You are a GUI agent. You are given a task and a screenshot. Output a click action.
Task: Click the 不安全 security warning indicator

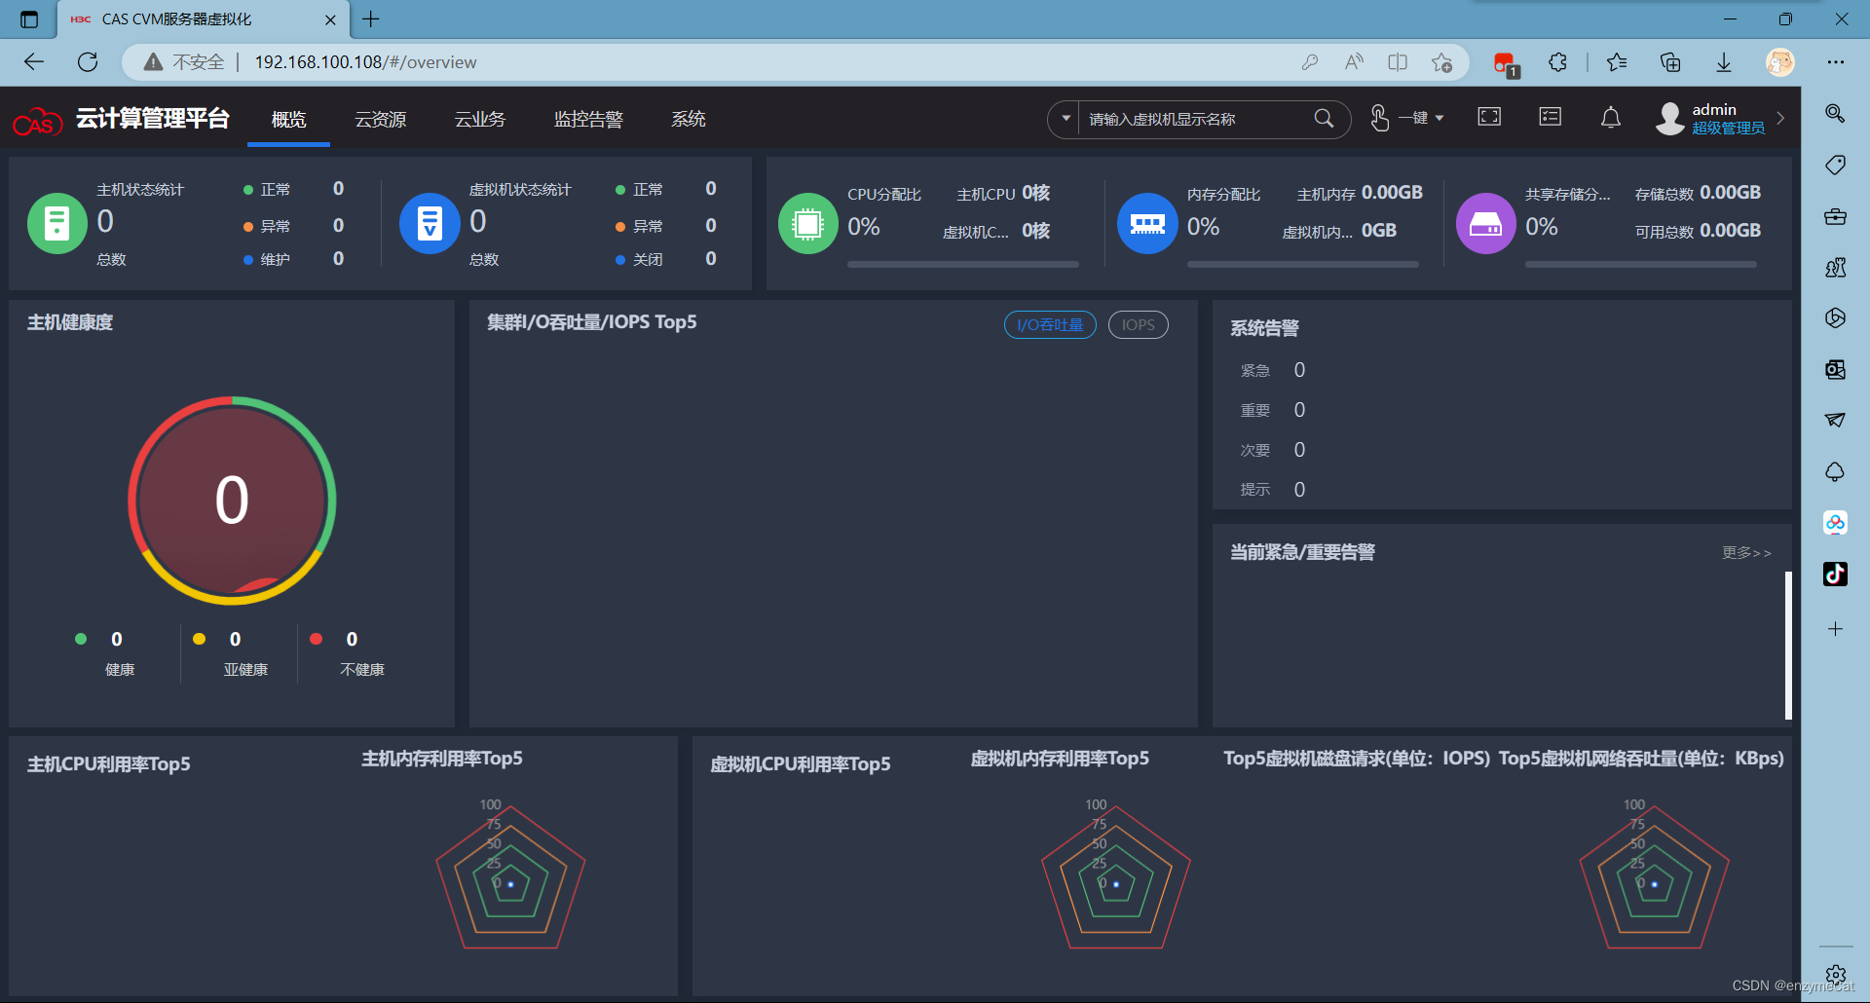pos(185,61)
